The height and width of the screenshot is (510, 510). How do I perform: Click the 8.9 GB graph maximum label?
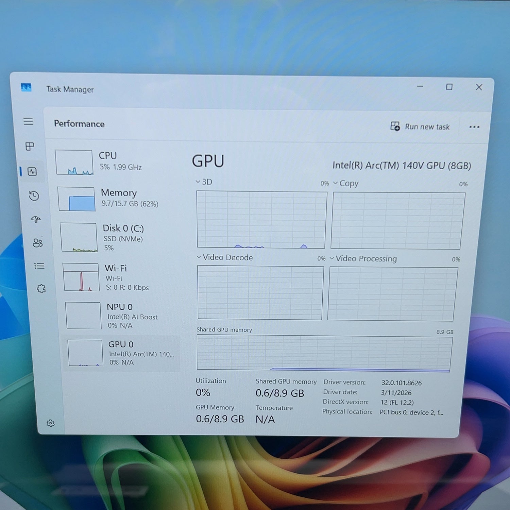pyautogui.click(x=445, y=332)
